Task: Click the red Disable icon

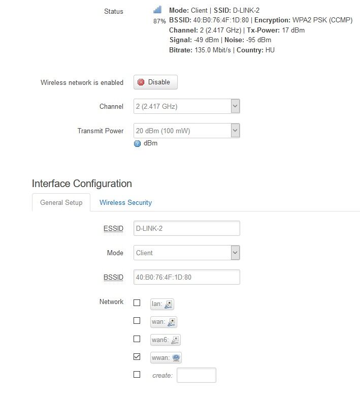Action: coord(141,82)
